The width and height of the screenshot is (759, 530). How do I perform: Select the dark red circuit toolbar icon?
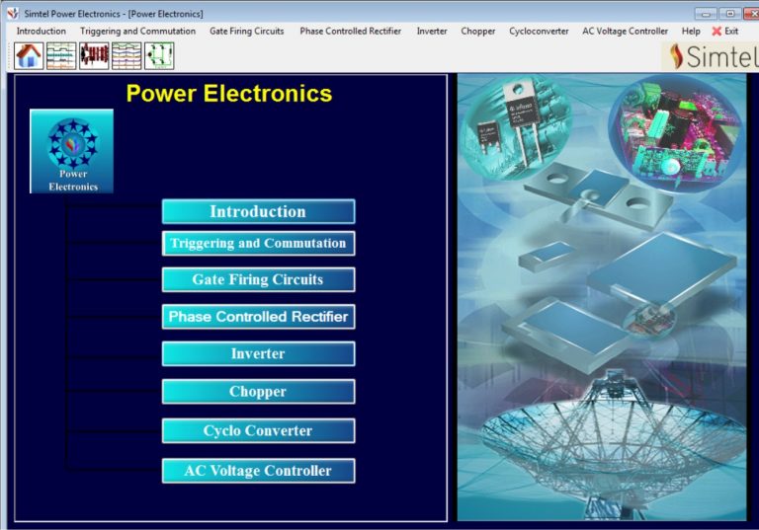pos(94,55)
